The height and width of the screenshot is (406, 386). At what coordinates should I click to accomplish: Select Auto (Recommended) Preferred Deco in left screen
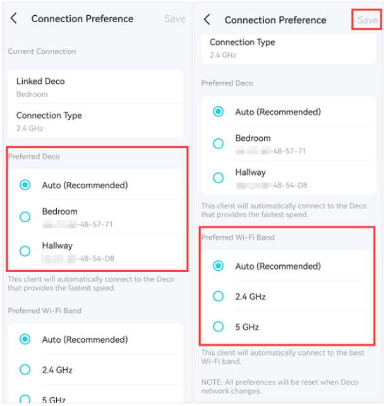coord(25,185)
